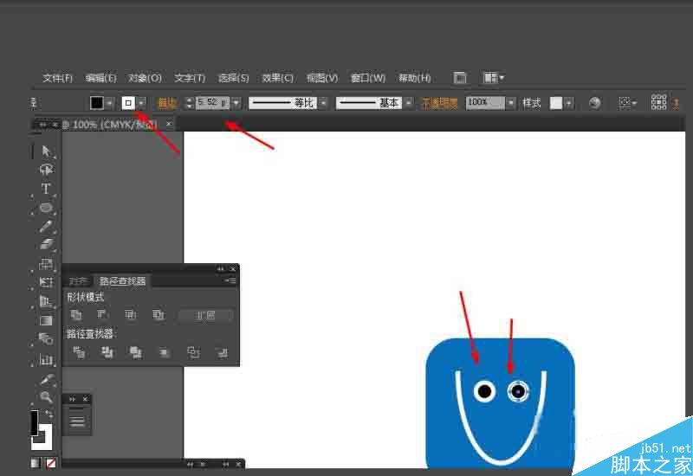Click Divide pathfinder icon
This screenshot has width=693, height=476.
coord(79,352)
